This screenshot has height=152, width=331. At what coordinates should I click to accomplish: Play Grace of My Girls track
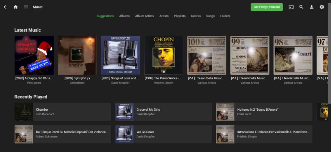click(164, 112)
